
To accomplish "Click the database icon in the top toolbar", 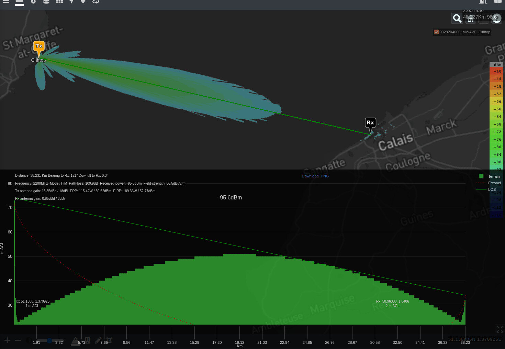I will pyautogui.click(x=46, y=2).
